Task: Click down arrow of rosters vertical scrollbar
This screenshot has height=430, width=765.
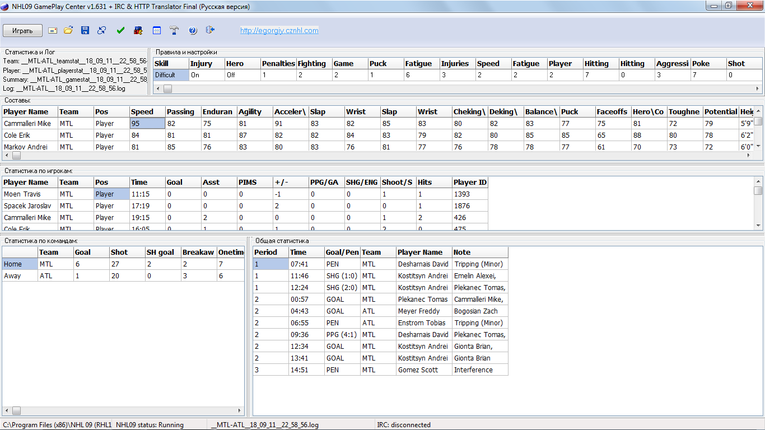Action: tap(758, 147)
